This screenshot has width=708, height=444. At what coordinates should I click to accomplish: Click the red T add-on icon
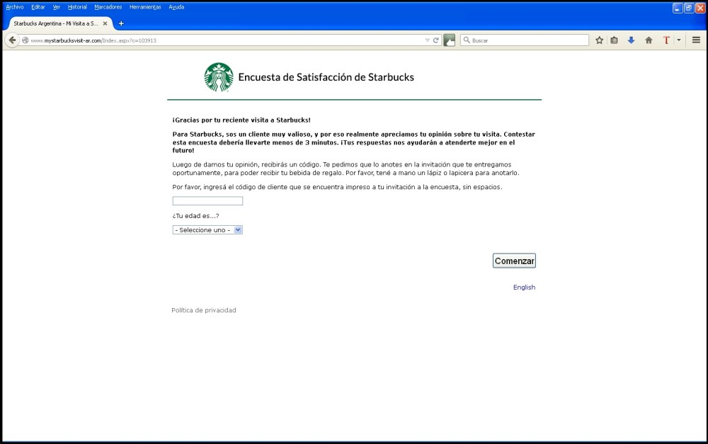coord(666,40)
